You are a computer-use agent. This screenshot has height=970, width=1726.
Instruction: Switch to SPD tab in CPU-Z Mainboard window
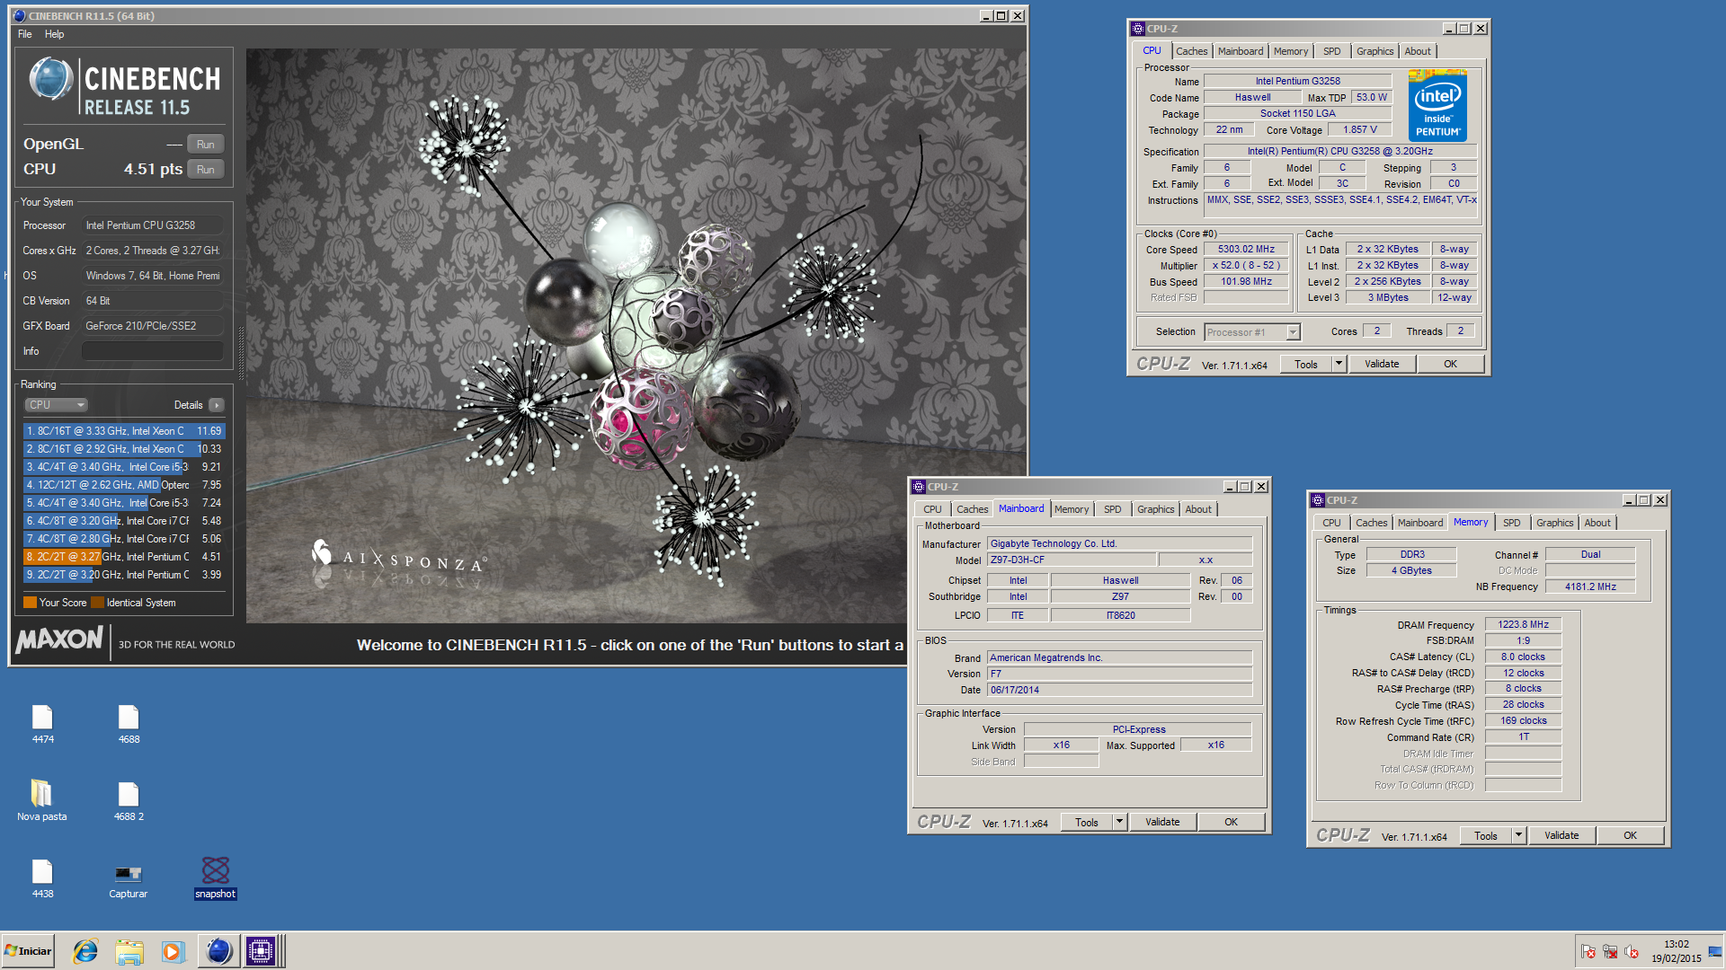(x=1112, y=509)
